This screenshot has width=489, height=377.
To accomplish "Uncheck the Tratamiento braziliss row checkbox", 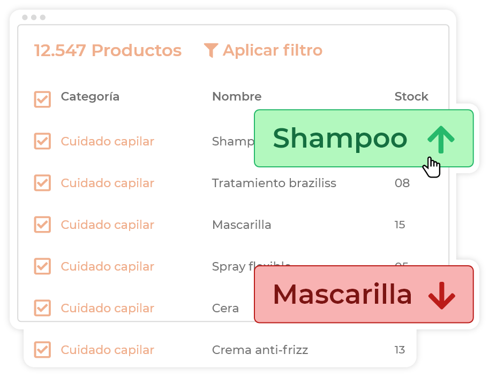I will click(x=42, y=183).
